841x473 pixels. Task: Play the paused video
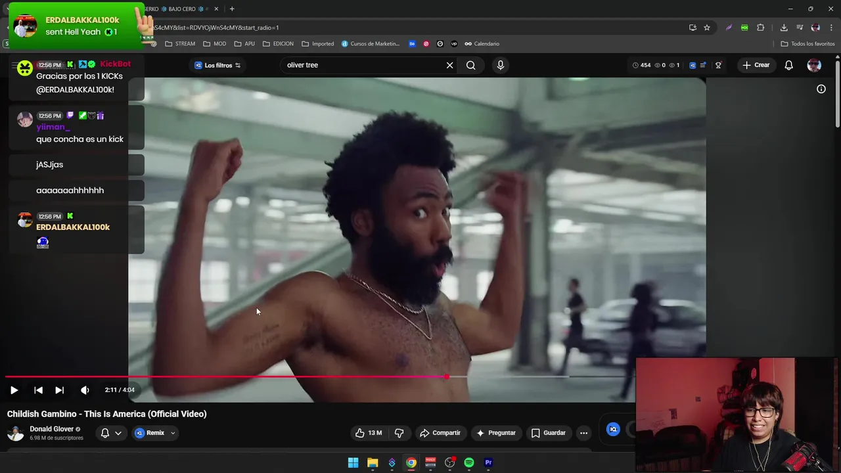[x=14, y=390]
